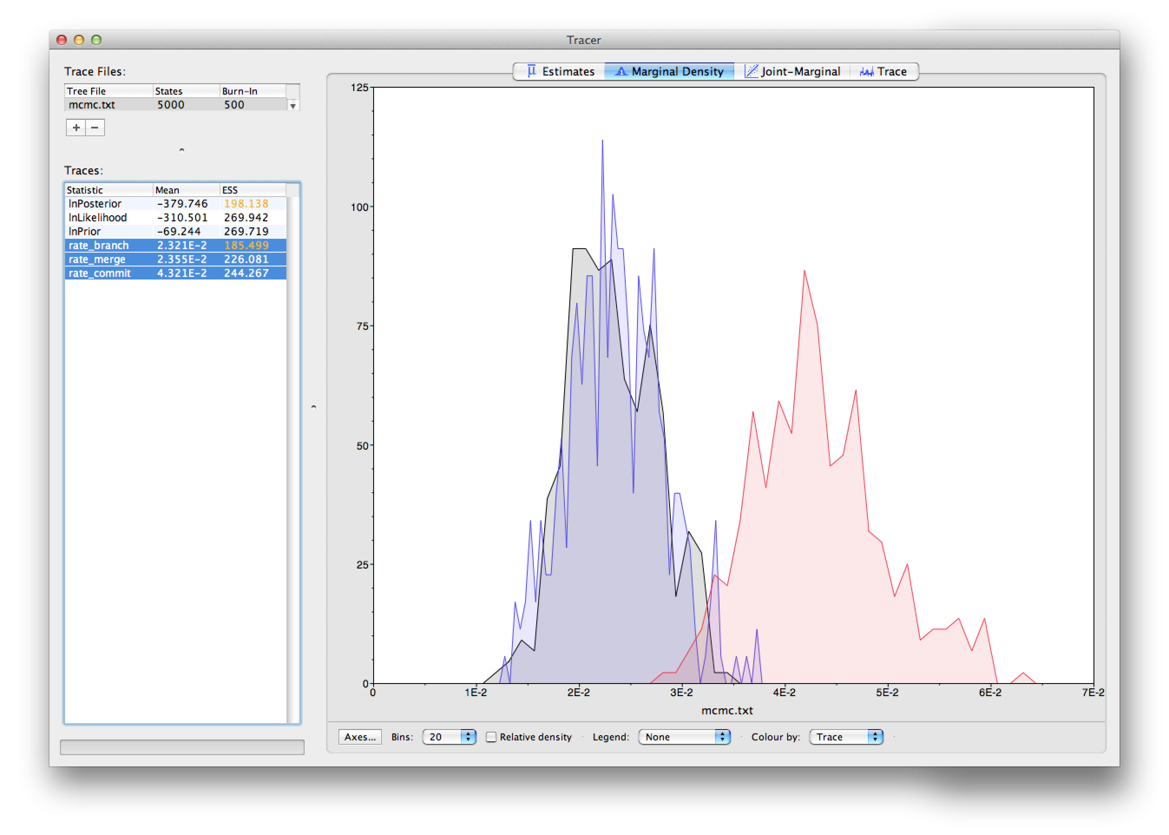
Task: Click the Joint-Marginal scatter icon
Action: (x=751, y=72)
